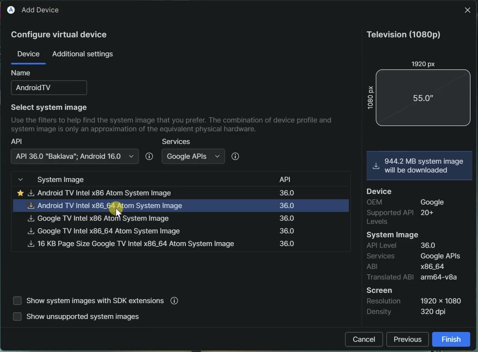
Task: Click the SDK extensions info icon
Action: click(x=174, y=301)
